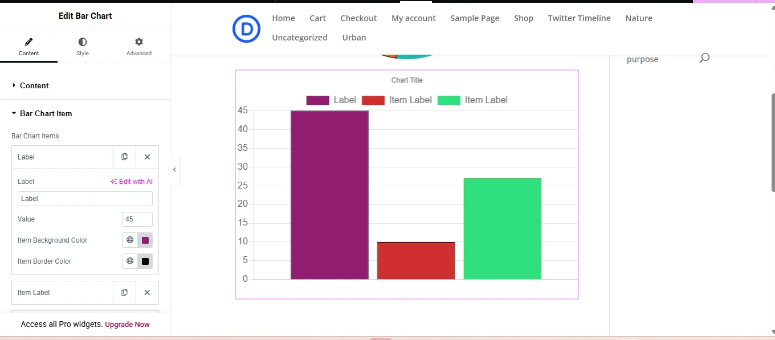Click the Edit with AI link
775x340 pixels.
pyautogui.click(x=132, y=182)
